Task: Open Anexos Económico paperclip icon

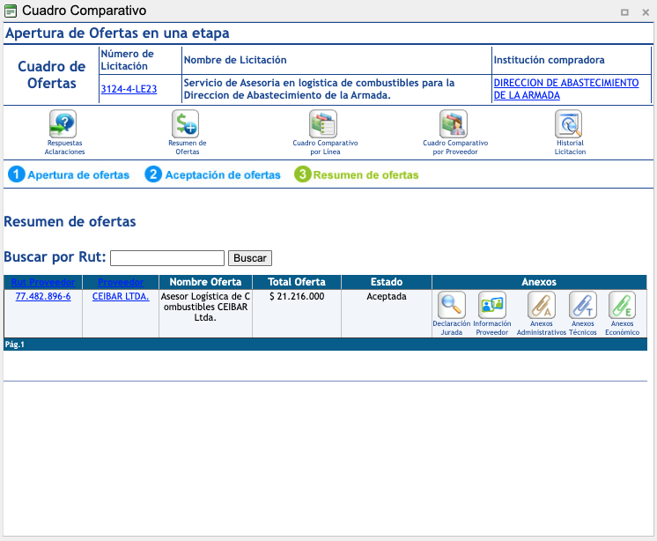Action: [622, 305]
